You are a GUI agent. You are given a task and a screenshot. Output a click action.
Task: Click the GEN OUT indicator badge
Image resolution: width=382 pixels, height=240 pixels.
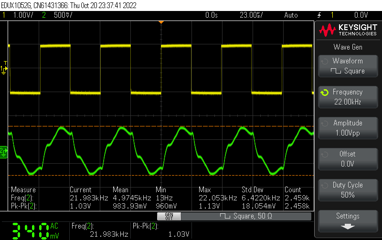(169, 216)
